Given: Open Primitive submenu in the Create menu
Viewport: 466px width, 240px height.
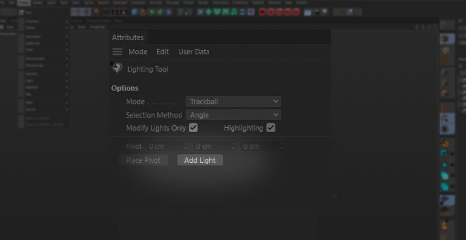Looking at the screenshot, I should point(43,22).
